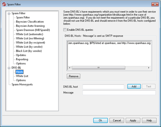Image resolution: width=161 pixels, height=127 pixels.
Task: Click right arrow of hosts list scrollbar
Action: click(149, 68)
